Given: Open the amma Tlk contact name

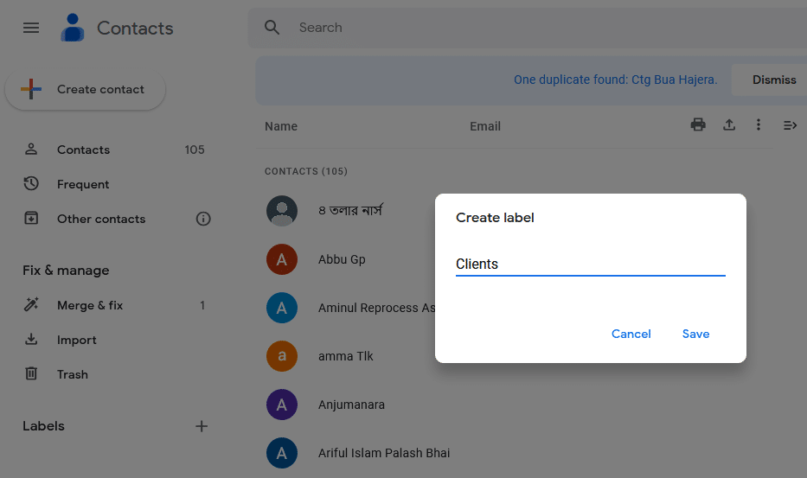Looking at the screenshot, I should [x=345, y=356].
